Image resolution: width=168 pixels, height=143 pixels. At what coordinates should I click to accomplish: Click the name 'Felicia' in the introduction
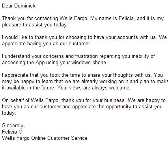127,18
